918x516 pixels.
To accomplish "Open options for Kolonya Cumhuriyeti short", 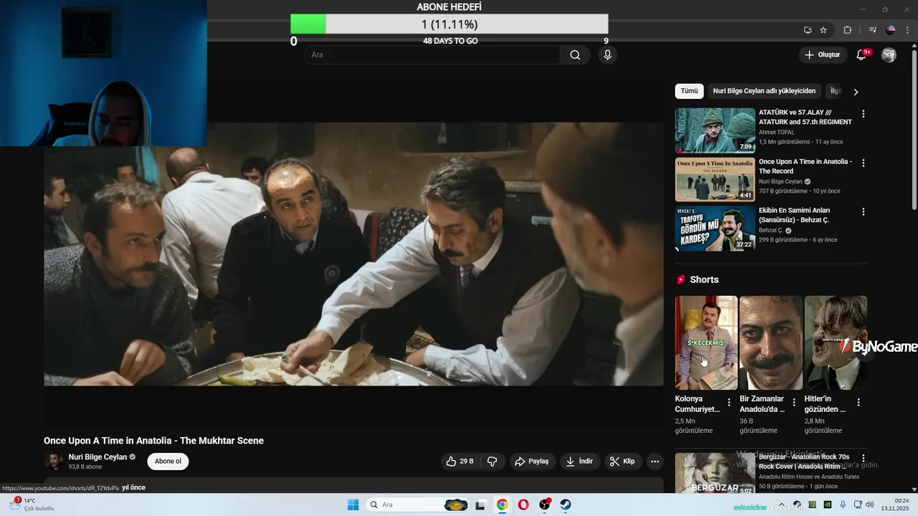I will 729,403.
